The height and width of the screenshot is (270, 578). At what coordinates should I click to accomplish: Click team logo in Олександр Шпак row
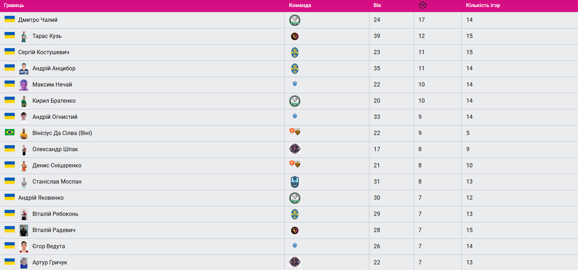[x=295, y=149]
